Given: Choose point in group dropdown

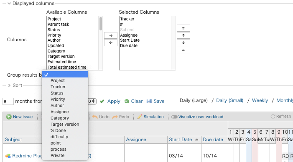Looking at the screenshot, I should click(x=56, y=143).
